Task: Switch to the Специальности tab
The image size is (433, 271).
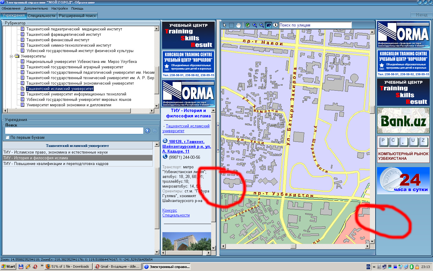Action: point(42,16)
